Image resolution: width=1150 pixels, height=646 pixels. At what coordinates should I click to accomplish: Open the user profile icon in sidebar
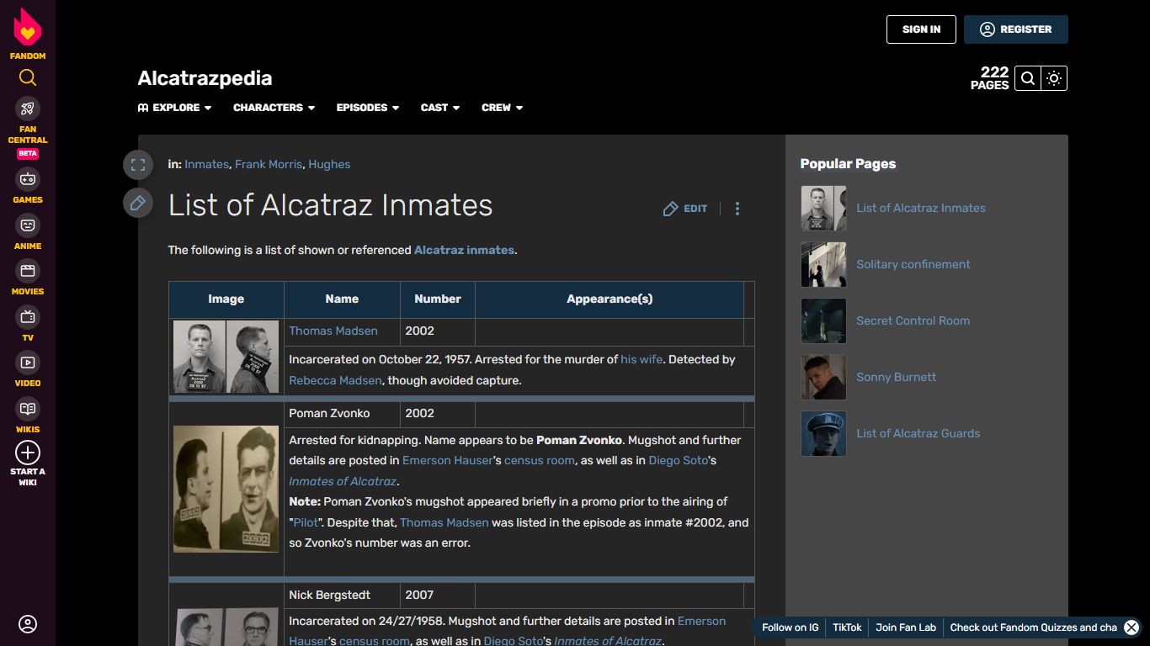pos(28,624)
